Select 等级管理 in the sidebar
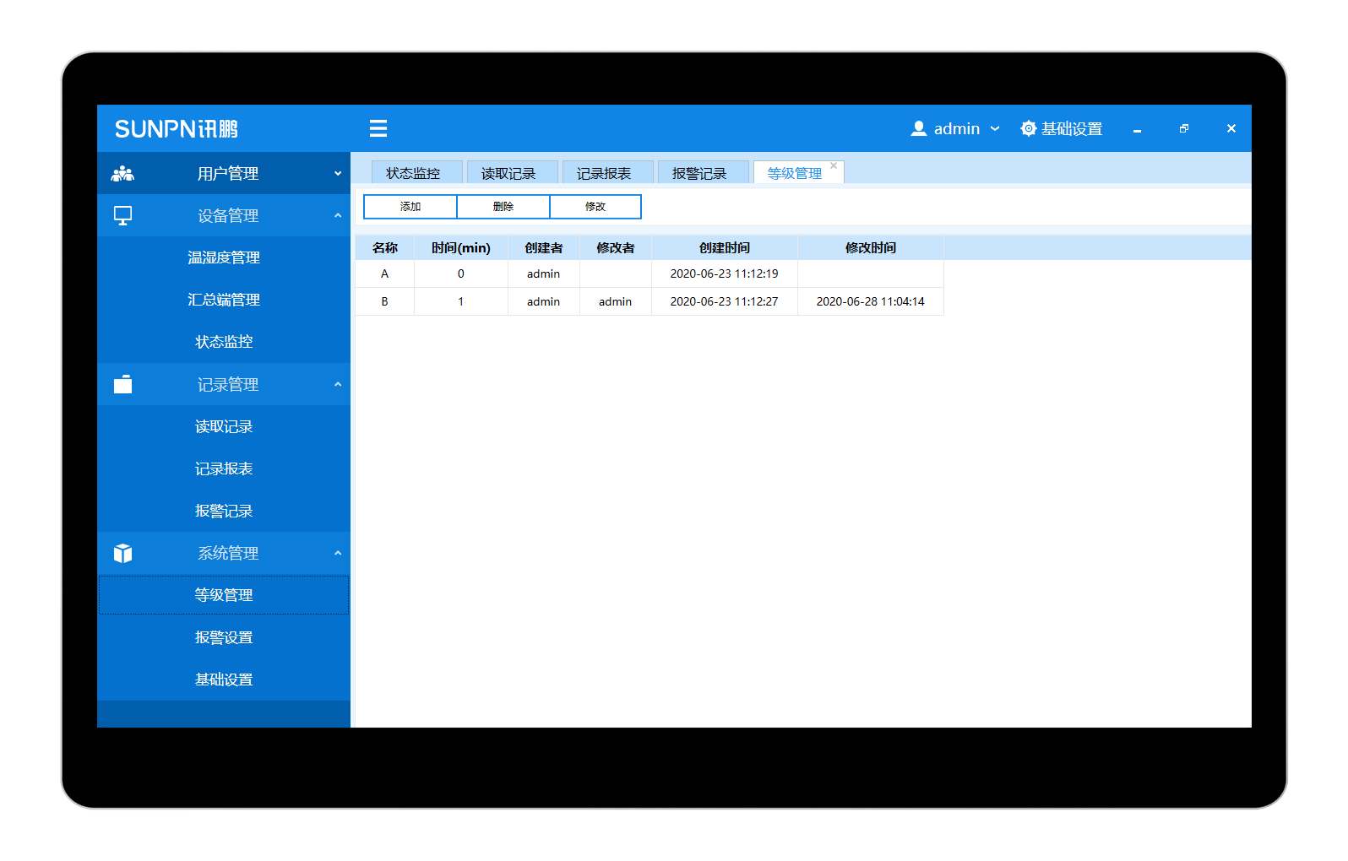1348x861 pixels. click(224, 595)
